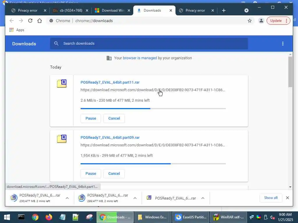Image resolution: width=298 pixels, height=223 pixels.
Task: Open the Windows Start menu
Action: (7, 217)
